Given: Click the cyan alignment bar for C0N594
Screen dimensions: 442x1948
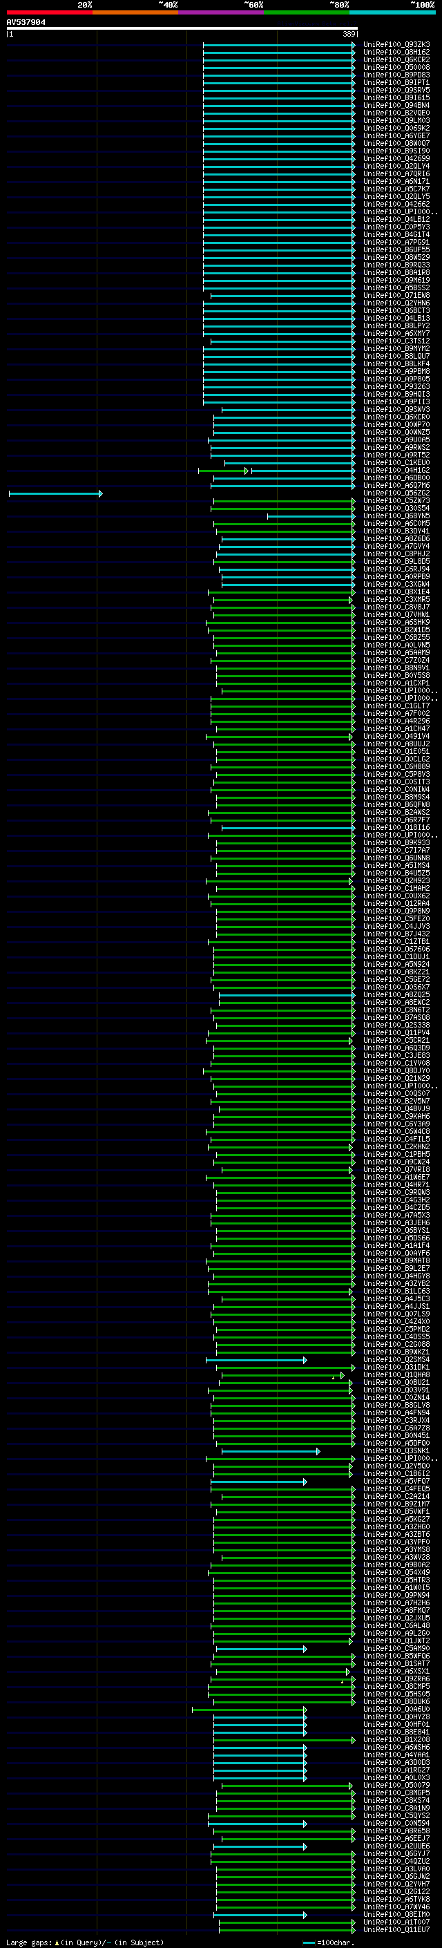Looking at the screenshot, I should [257, 1824].
